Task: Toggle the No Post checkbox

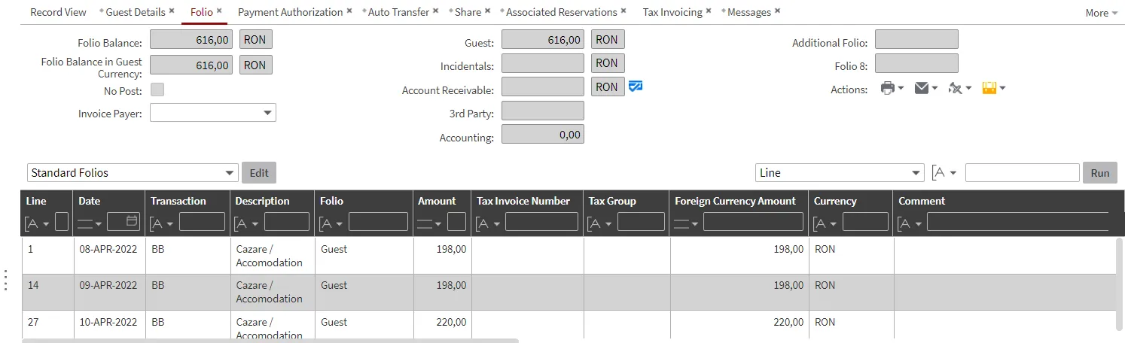Action: [x=157, y=90]
